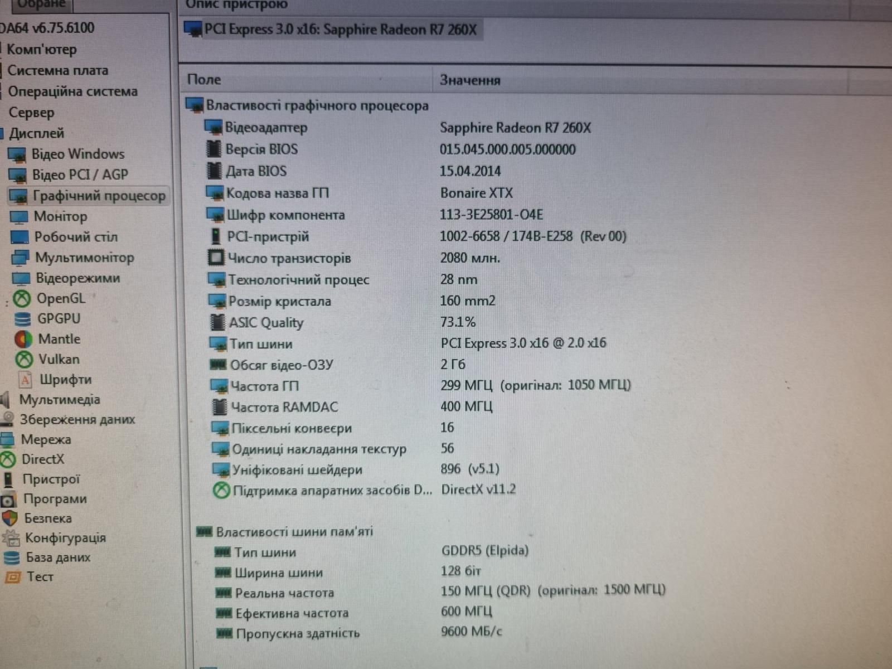Image resolution: width=892 pixels, height=669 pixels.
Task: Expand the Мережа category
Action: click(46, 440)
